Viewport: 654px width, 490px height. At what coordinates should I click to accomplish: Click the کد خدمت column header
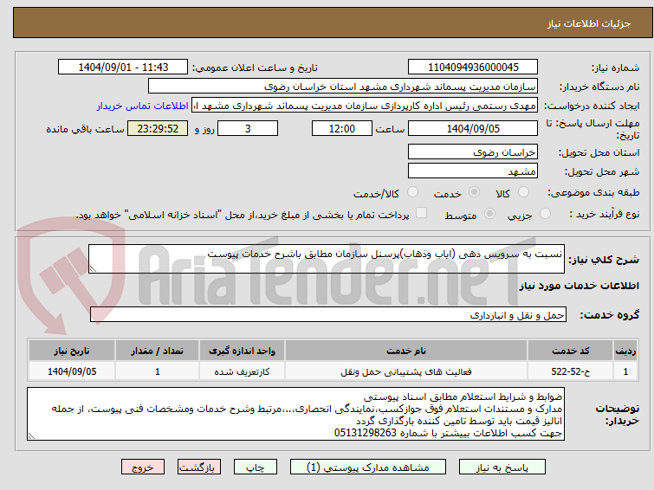pos(570,351)
